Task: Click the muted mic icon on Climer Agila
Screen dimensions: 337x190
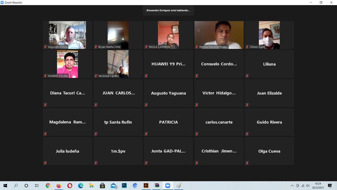Action: tap(247, 47)
